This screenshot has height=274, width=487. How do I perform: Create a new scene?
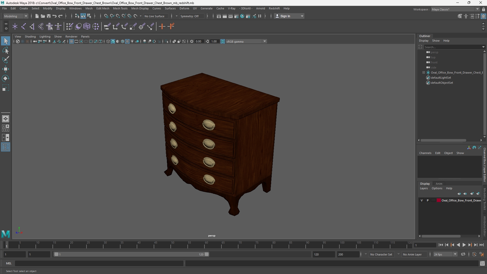(37, 16)
